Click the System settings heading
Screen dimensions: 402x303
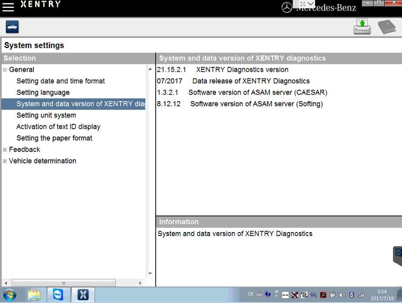coord(34,45)
